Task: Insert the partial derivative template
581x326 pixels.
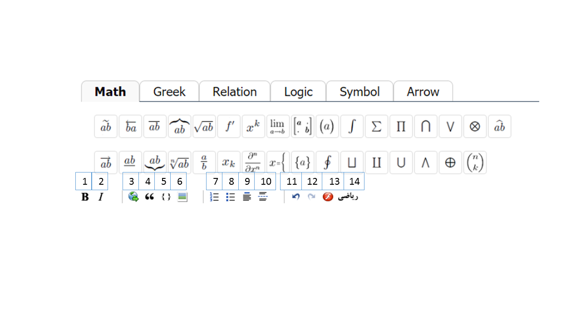Action: (253, 162)
